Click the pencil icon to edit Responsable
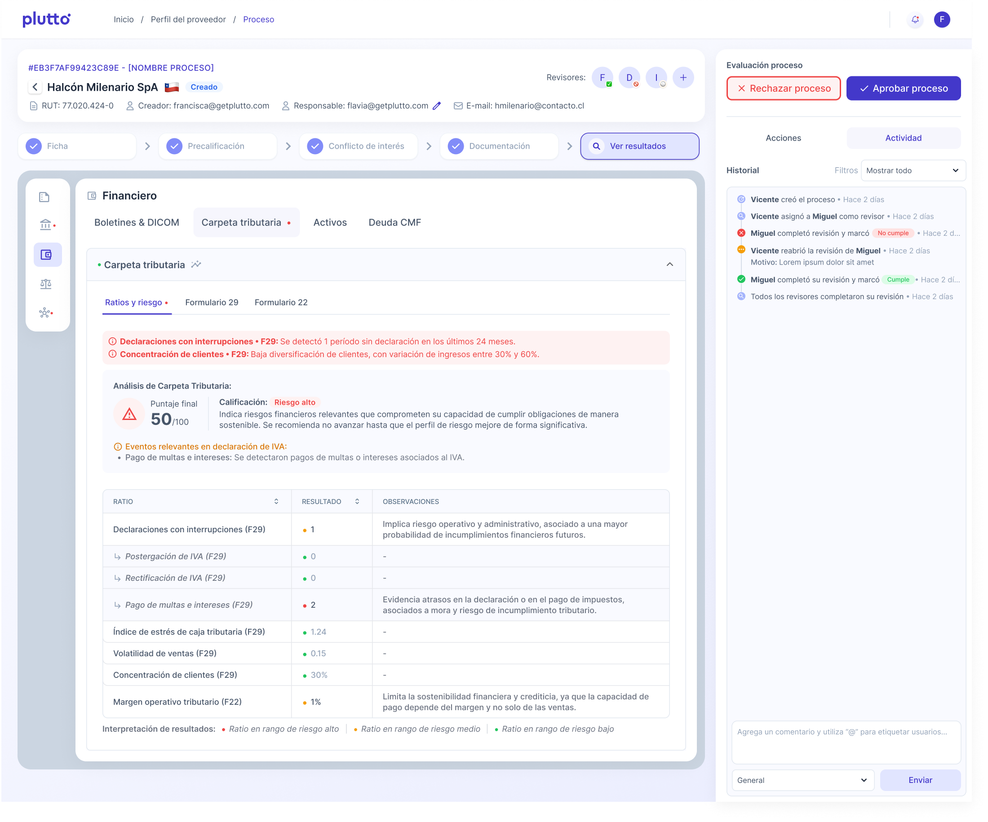 [x=437, y=106]
